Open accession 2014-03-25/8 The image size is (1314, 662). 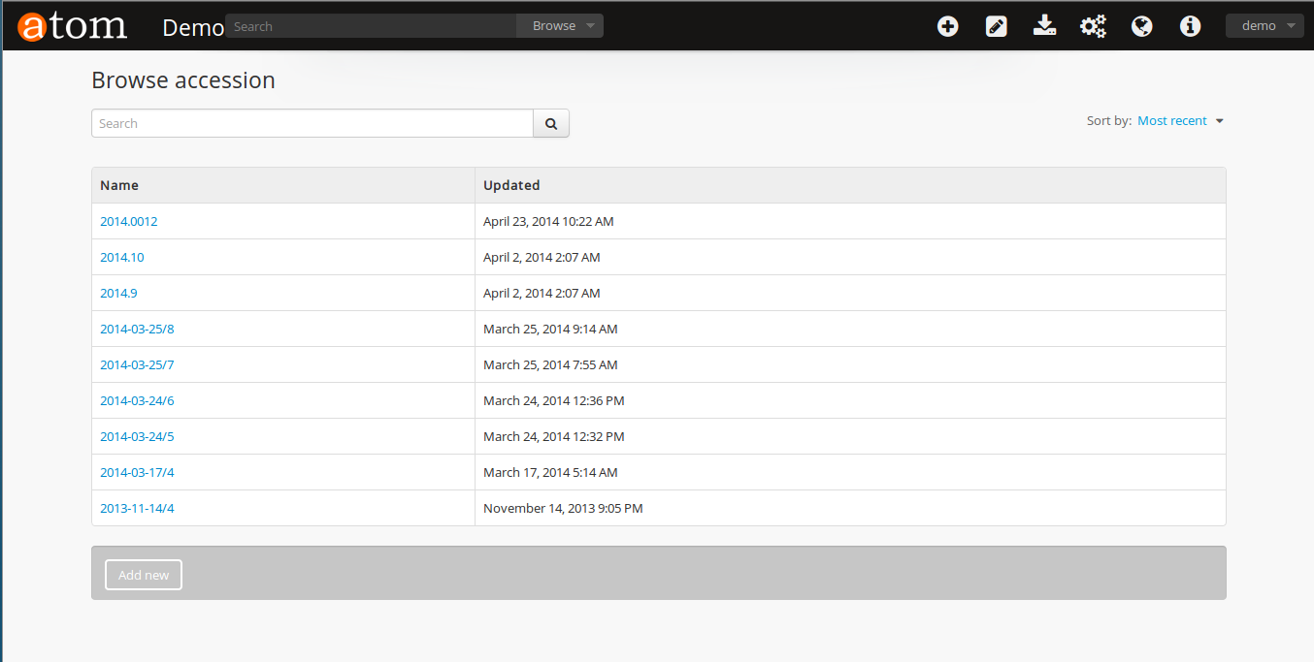137,329
